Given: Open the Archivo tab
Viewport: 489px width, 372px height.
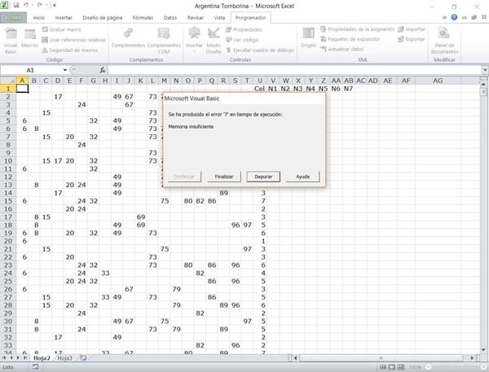Looking at the screenshot, I should (13, 18).
